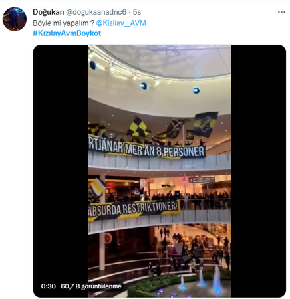This screenshot has width=290, height=299.
Task: Open the Doğukan display name profile link
Action: (49, 12)
